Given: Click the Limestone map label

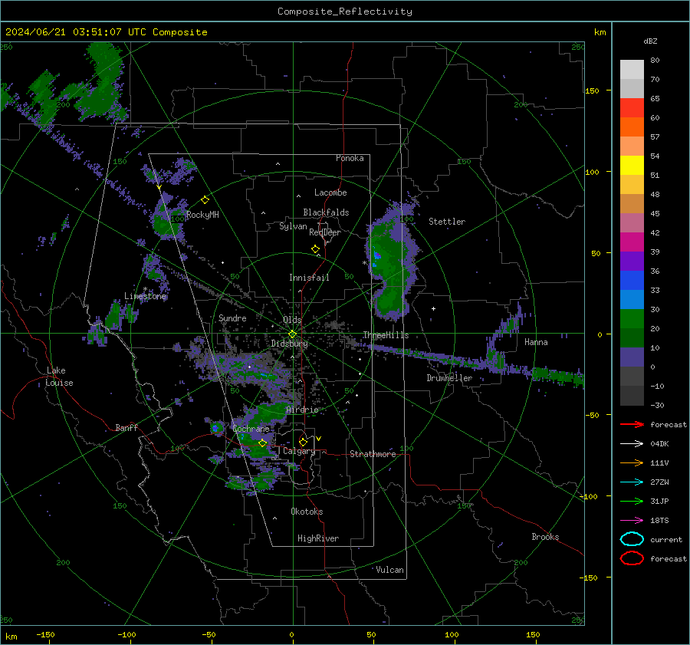Looking at the screenshot, I should tap(145, 296).
